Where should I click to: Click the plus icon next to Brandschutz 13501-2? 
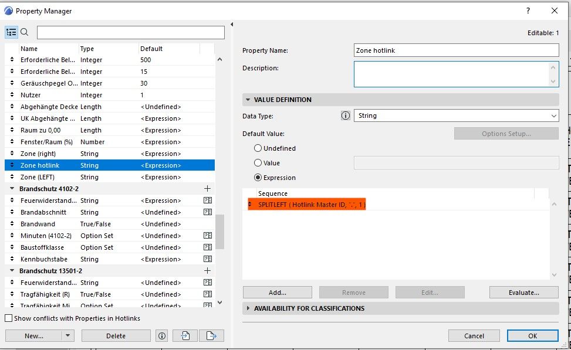(x=208, y=270)
